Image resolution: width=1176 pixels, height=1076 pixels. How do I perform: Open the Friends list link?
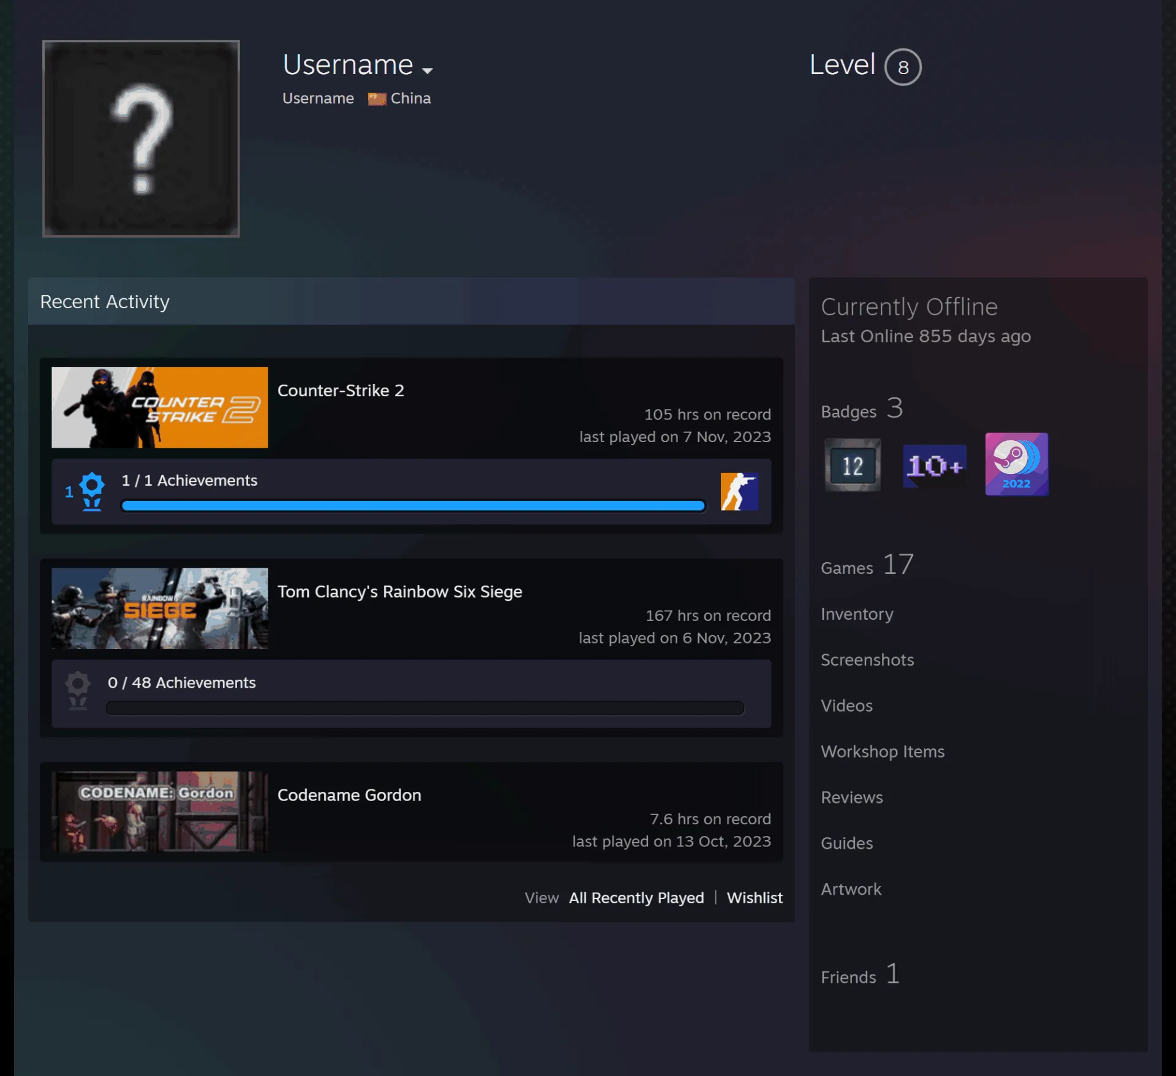coord(861,974)
